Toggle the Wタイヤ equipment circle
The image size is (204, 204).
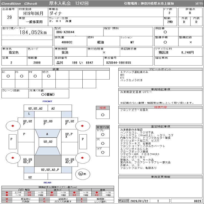tap(48, 76)
